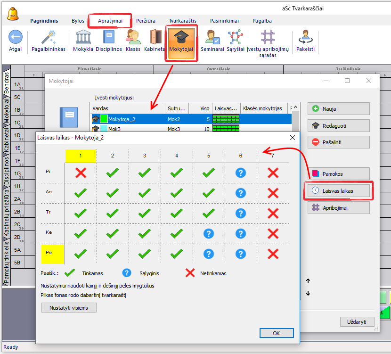Click the yellow period 1 column header
The width and height of the screenshot is (391, 354).
(x=81, y=156)
